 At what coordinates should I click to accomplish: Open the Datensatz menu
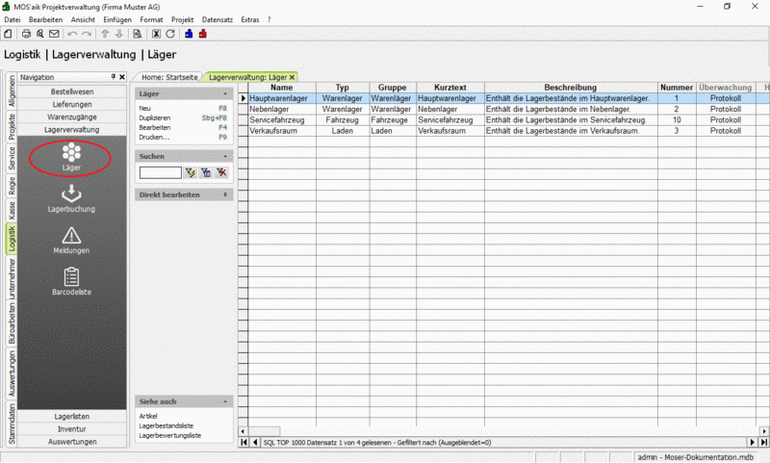pyautogui.click(x=218, y=19)
